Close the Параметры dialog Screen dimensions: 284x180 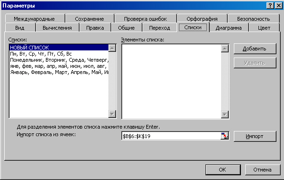click(x=279, y=6)
